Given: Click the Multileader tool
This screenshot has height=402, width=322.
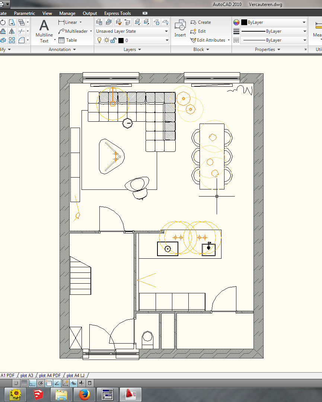Looking at the screenshot, I should [x=75, y=31].
